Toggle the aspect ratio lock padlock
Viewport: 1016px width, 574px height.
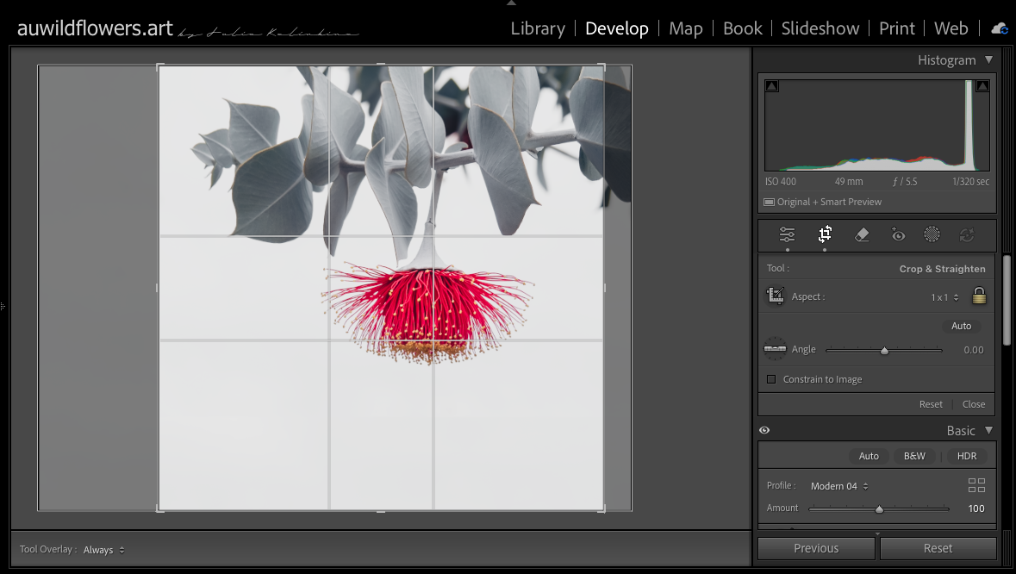pos(979,296)
